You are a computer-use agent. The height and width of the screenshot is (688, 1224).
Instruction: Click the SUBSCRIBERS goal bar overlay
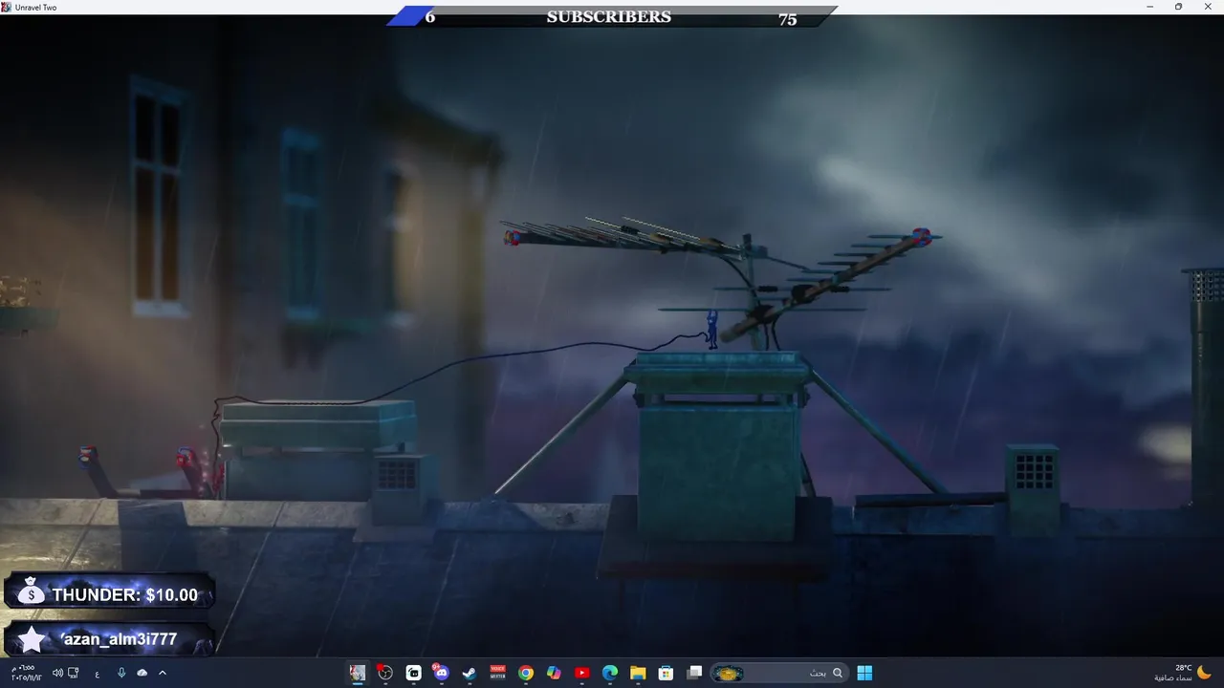(x=612, y=17)
